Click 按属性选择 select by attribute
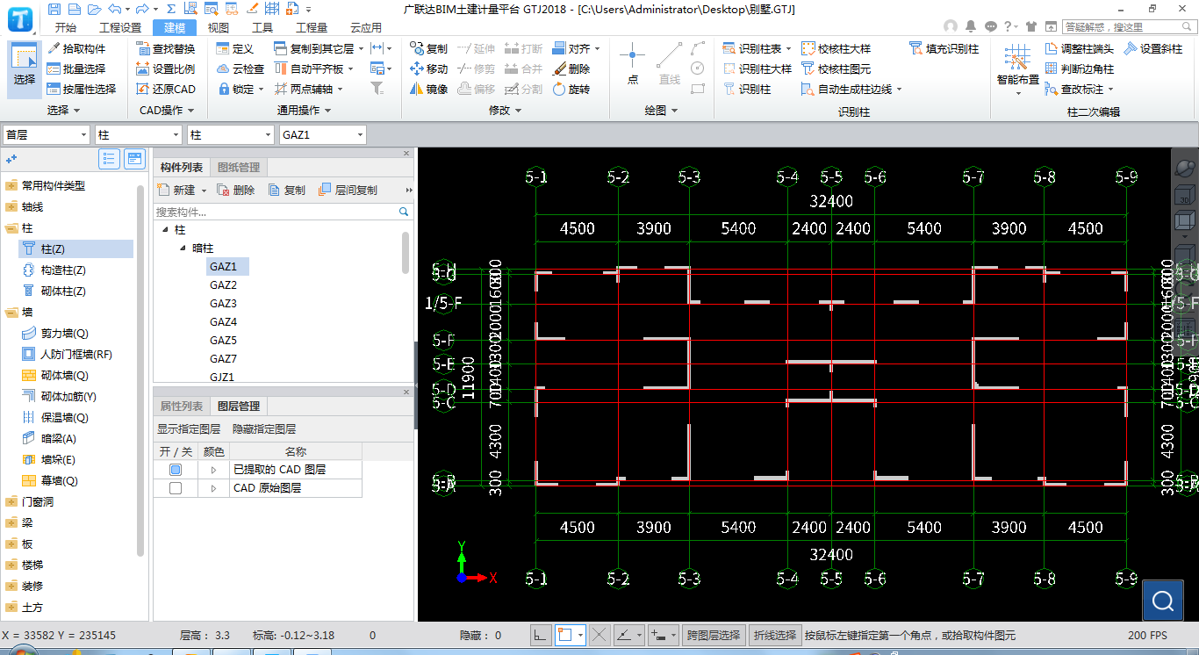Image resolution: width=1199 pixels, height=655 pixels. coord(83,89)
